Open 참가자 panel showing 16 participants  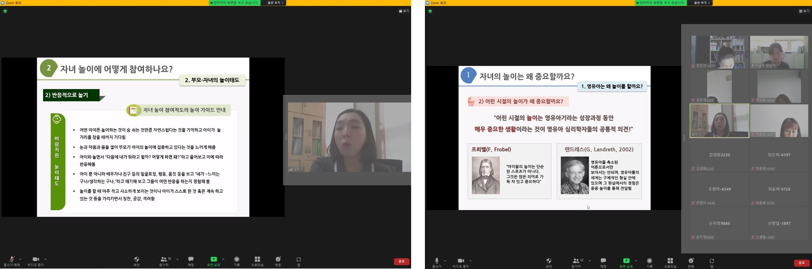(165, 260)
